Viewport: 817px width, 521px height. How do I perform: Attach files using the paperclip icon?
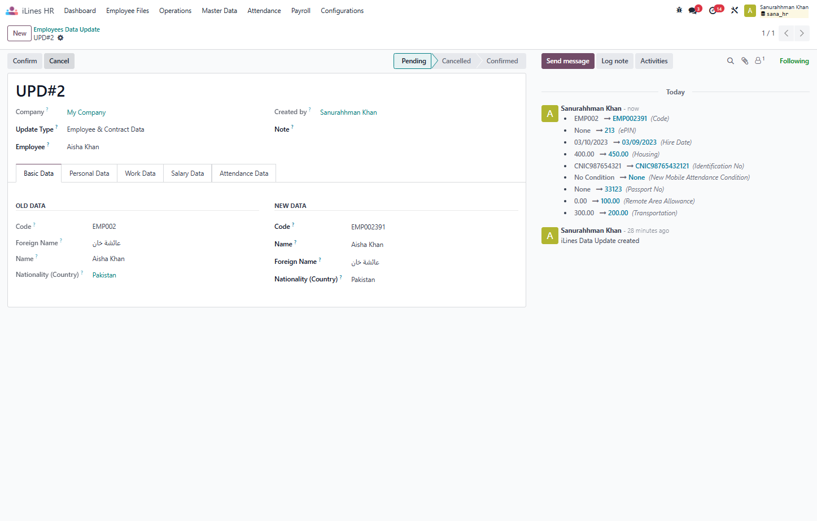745,61
